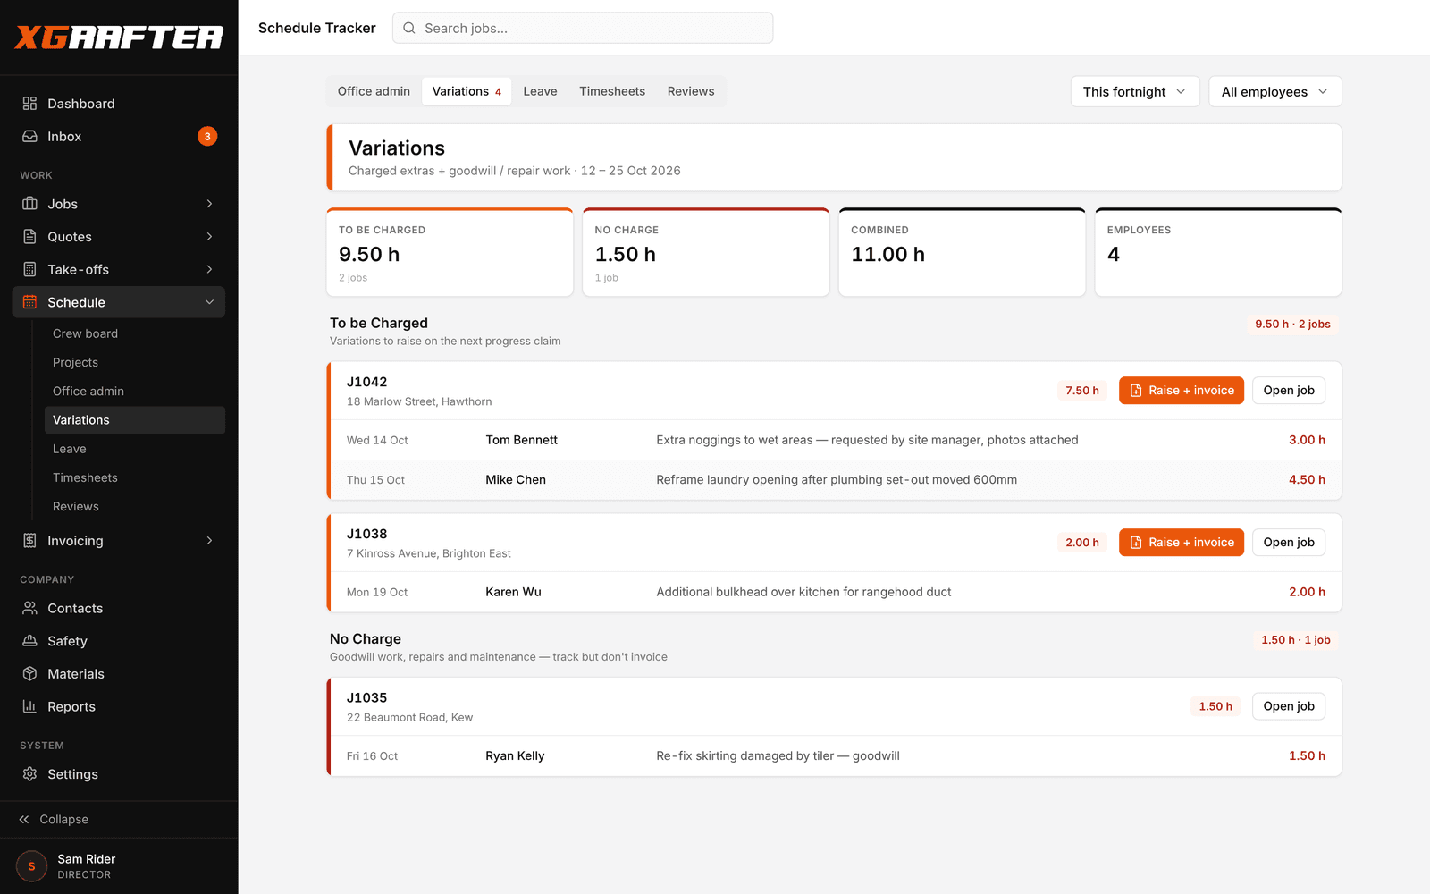Click the Take-offs calculator icon
Image resolution: width=1430 pixels, height=894 pixels.
(29, 269)
